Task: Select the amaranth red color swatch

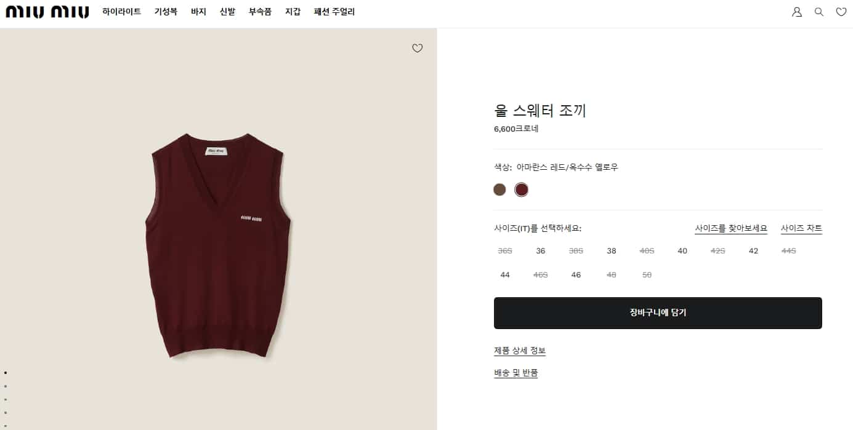Action: (522, 189)
